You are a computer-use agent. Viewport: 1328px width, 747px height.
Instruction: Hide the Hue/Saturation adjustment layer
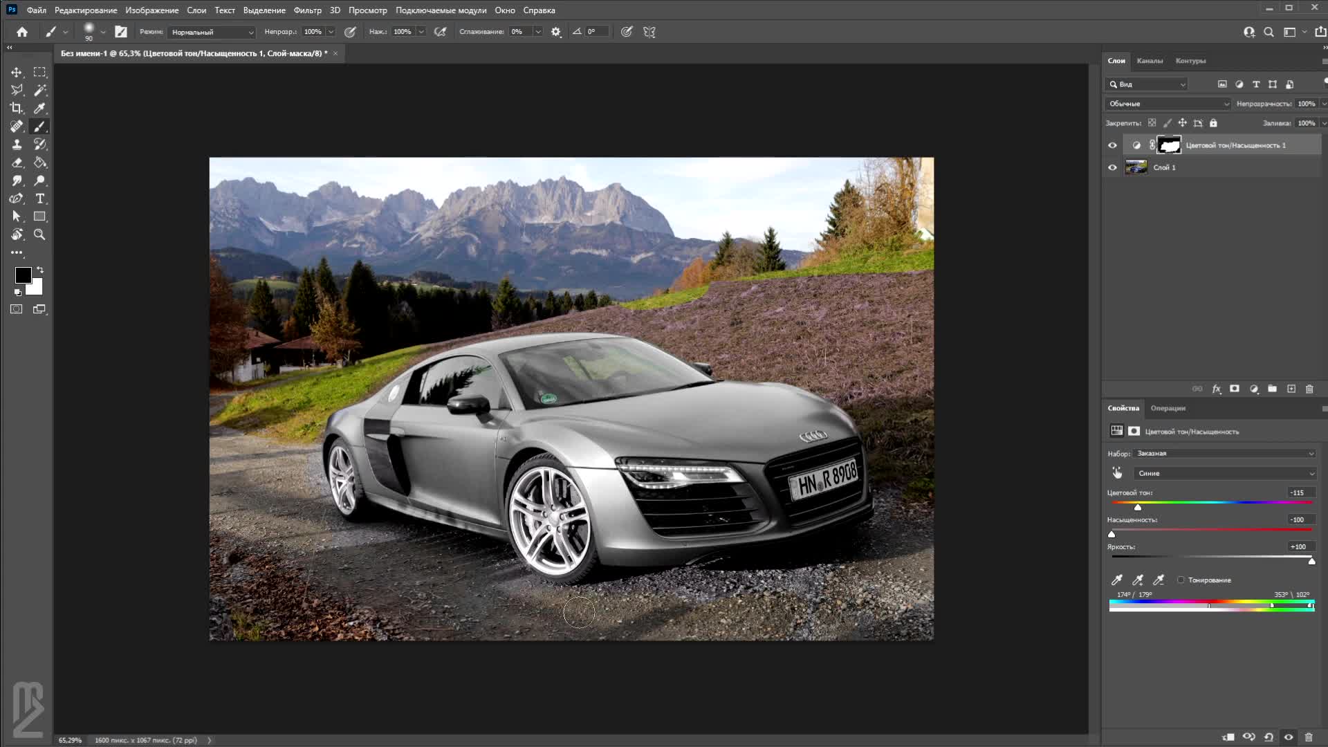(1112, 145)
